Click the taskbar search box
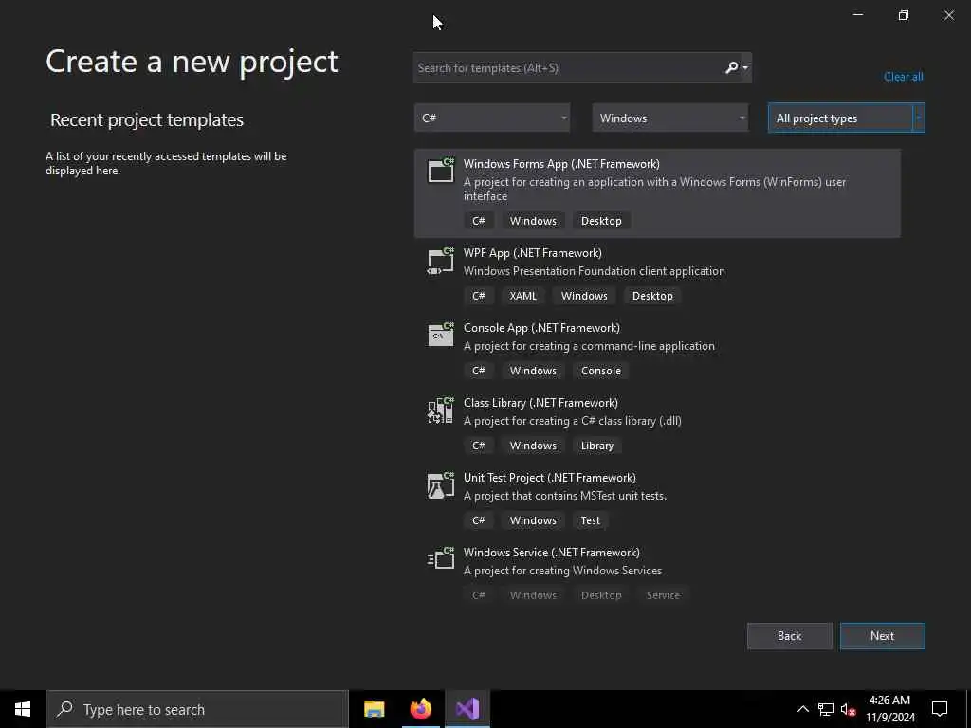The image size is (971, 728). point(197,709)
